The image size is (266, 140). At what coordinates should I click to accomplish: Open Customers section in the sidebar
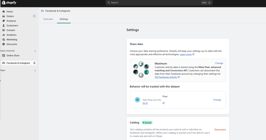[x=12, y=26]
